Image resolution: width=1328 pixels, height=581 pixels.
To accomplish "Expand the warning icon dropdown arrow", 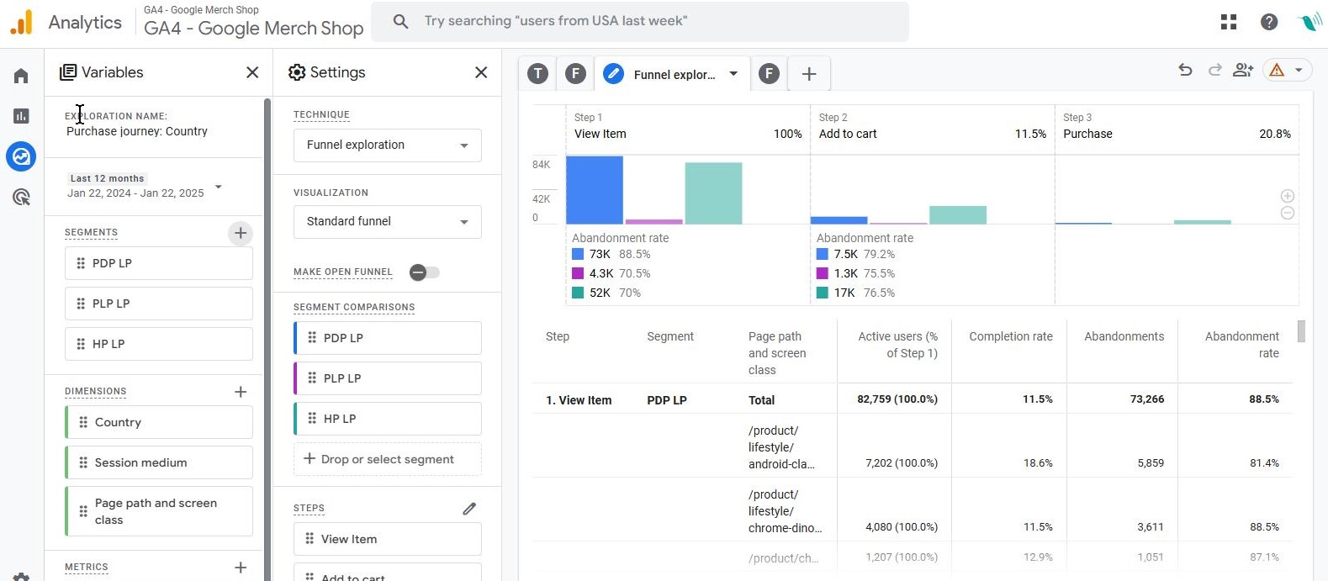I will click(x=1299, y=71).
